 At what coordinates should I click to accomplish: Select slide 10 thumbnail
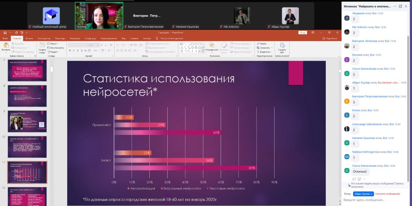(x=27, y=147)
